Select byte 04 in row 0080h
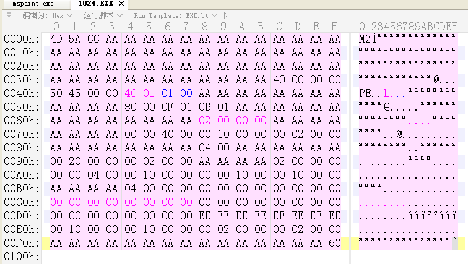This screenshot has height=264, width=468. pos(205,148)
